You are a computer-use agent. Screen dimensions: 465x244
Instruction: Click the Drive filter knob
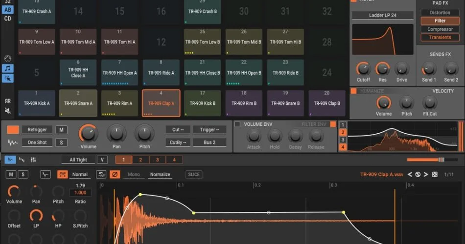(402, 69)
